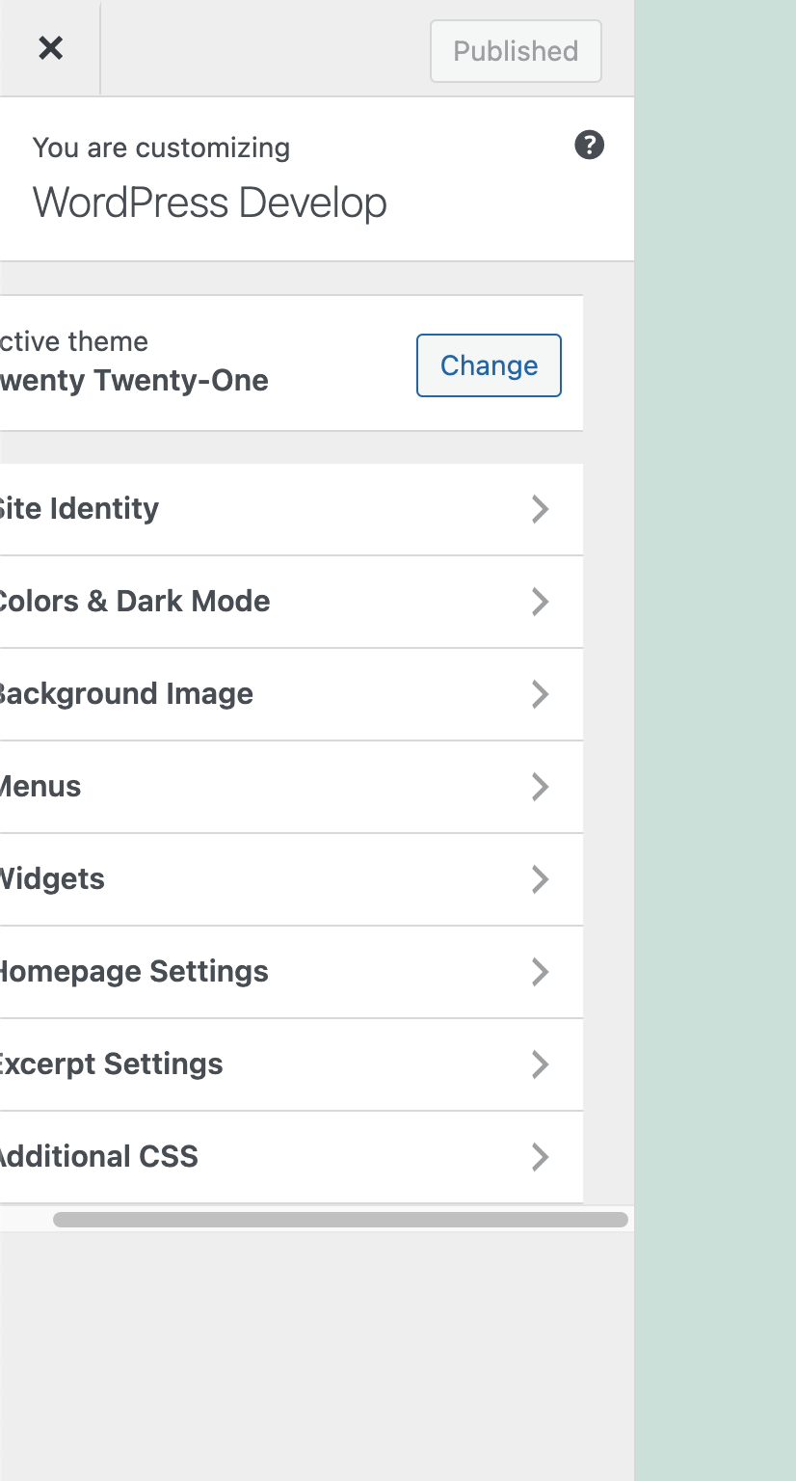This screenshot has height=1481, width=796.
Task: Open the Additional CSS label text
Action: 98,1157
